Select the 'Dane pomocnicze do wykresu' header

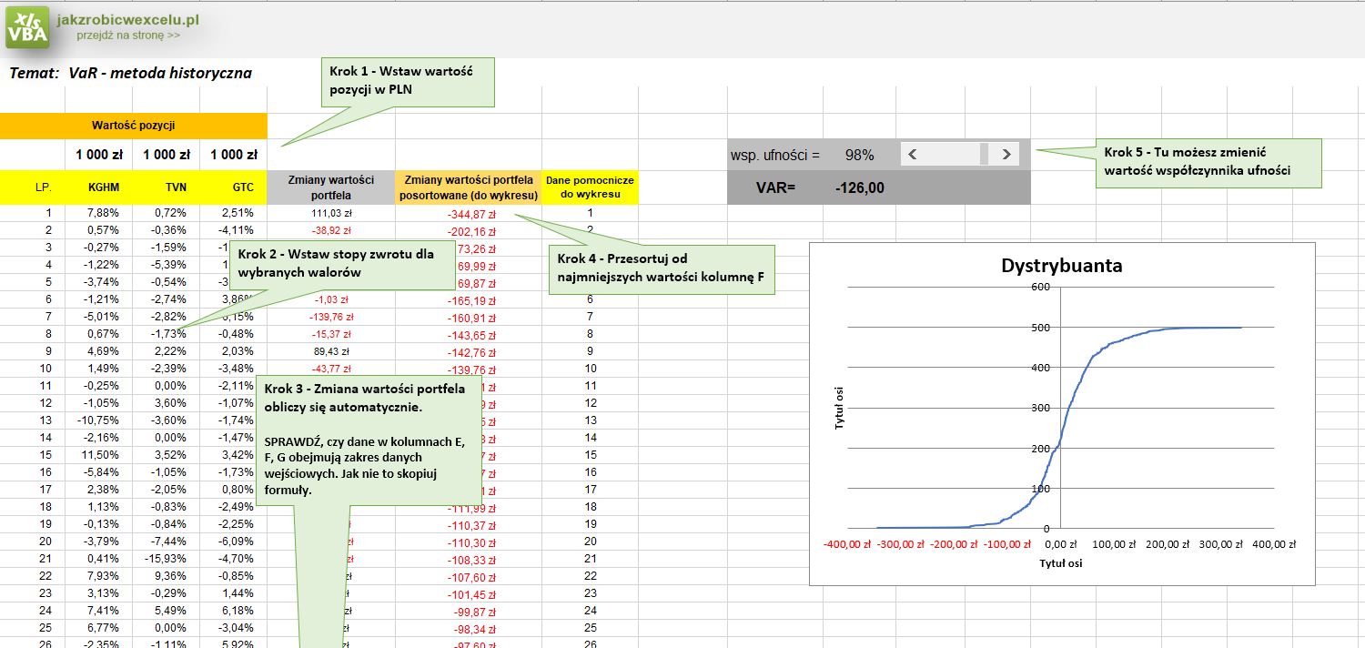click(590, 187)
